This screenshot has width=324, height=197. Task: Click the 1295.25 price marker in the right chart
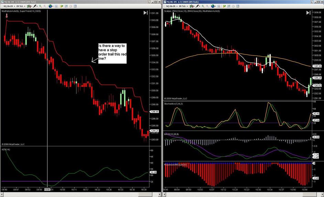tap(317, 78)
